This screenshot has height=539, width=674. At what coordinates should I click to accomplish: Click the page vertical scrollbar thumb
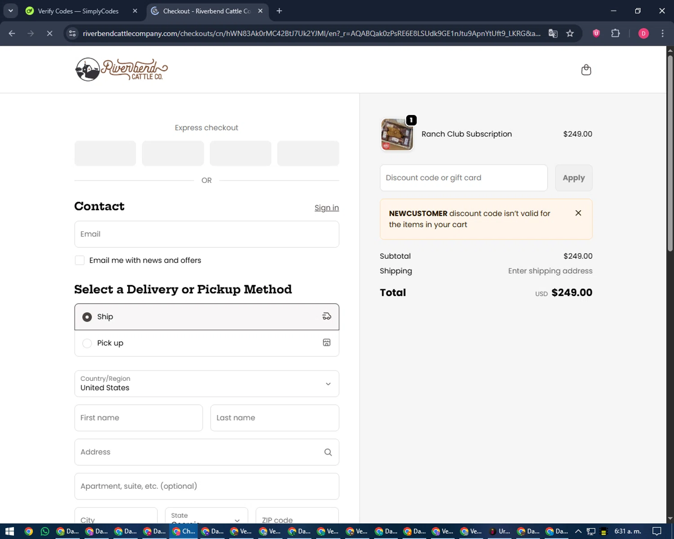coord(670,153)
